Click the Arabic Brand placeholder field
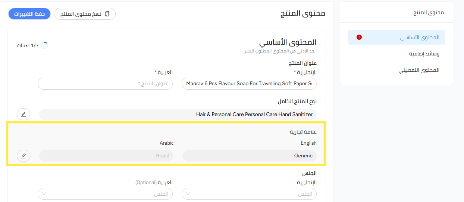 (106, 156)
